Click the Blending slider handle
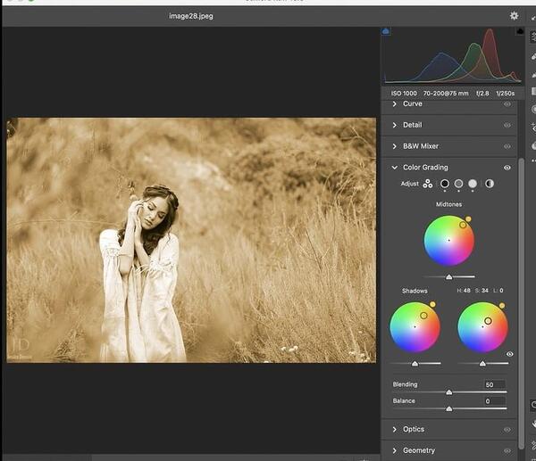 (449, 392)
